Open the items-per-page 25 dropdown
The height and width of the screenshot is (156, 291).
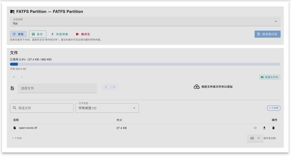pos(255,138)
